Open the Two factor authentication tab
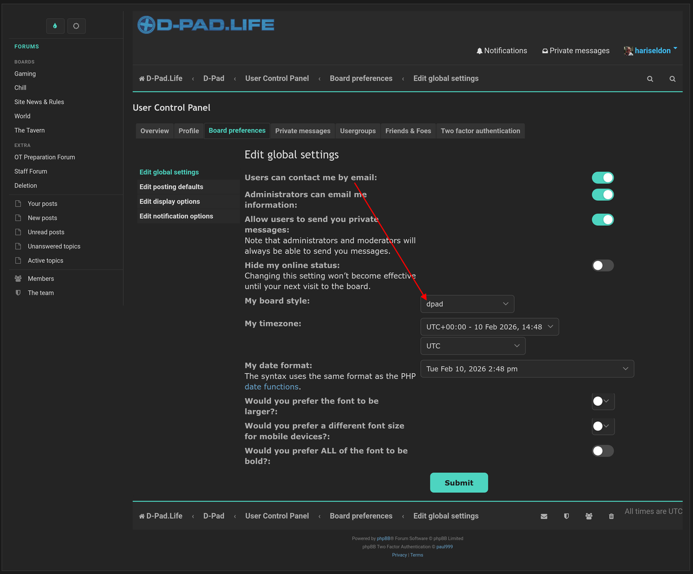 [x=481, y=131]
